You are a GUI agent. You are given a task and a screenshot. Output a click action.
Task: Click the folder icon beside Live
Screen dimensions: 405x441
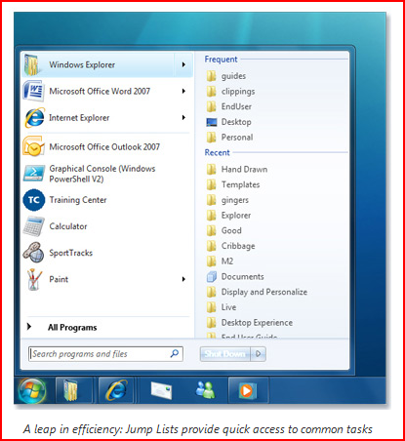point(211,307)
